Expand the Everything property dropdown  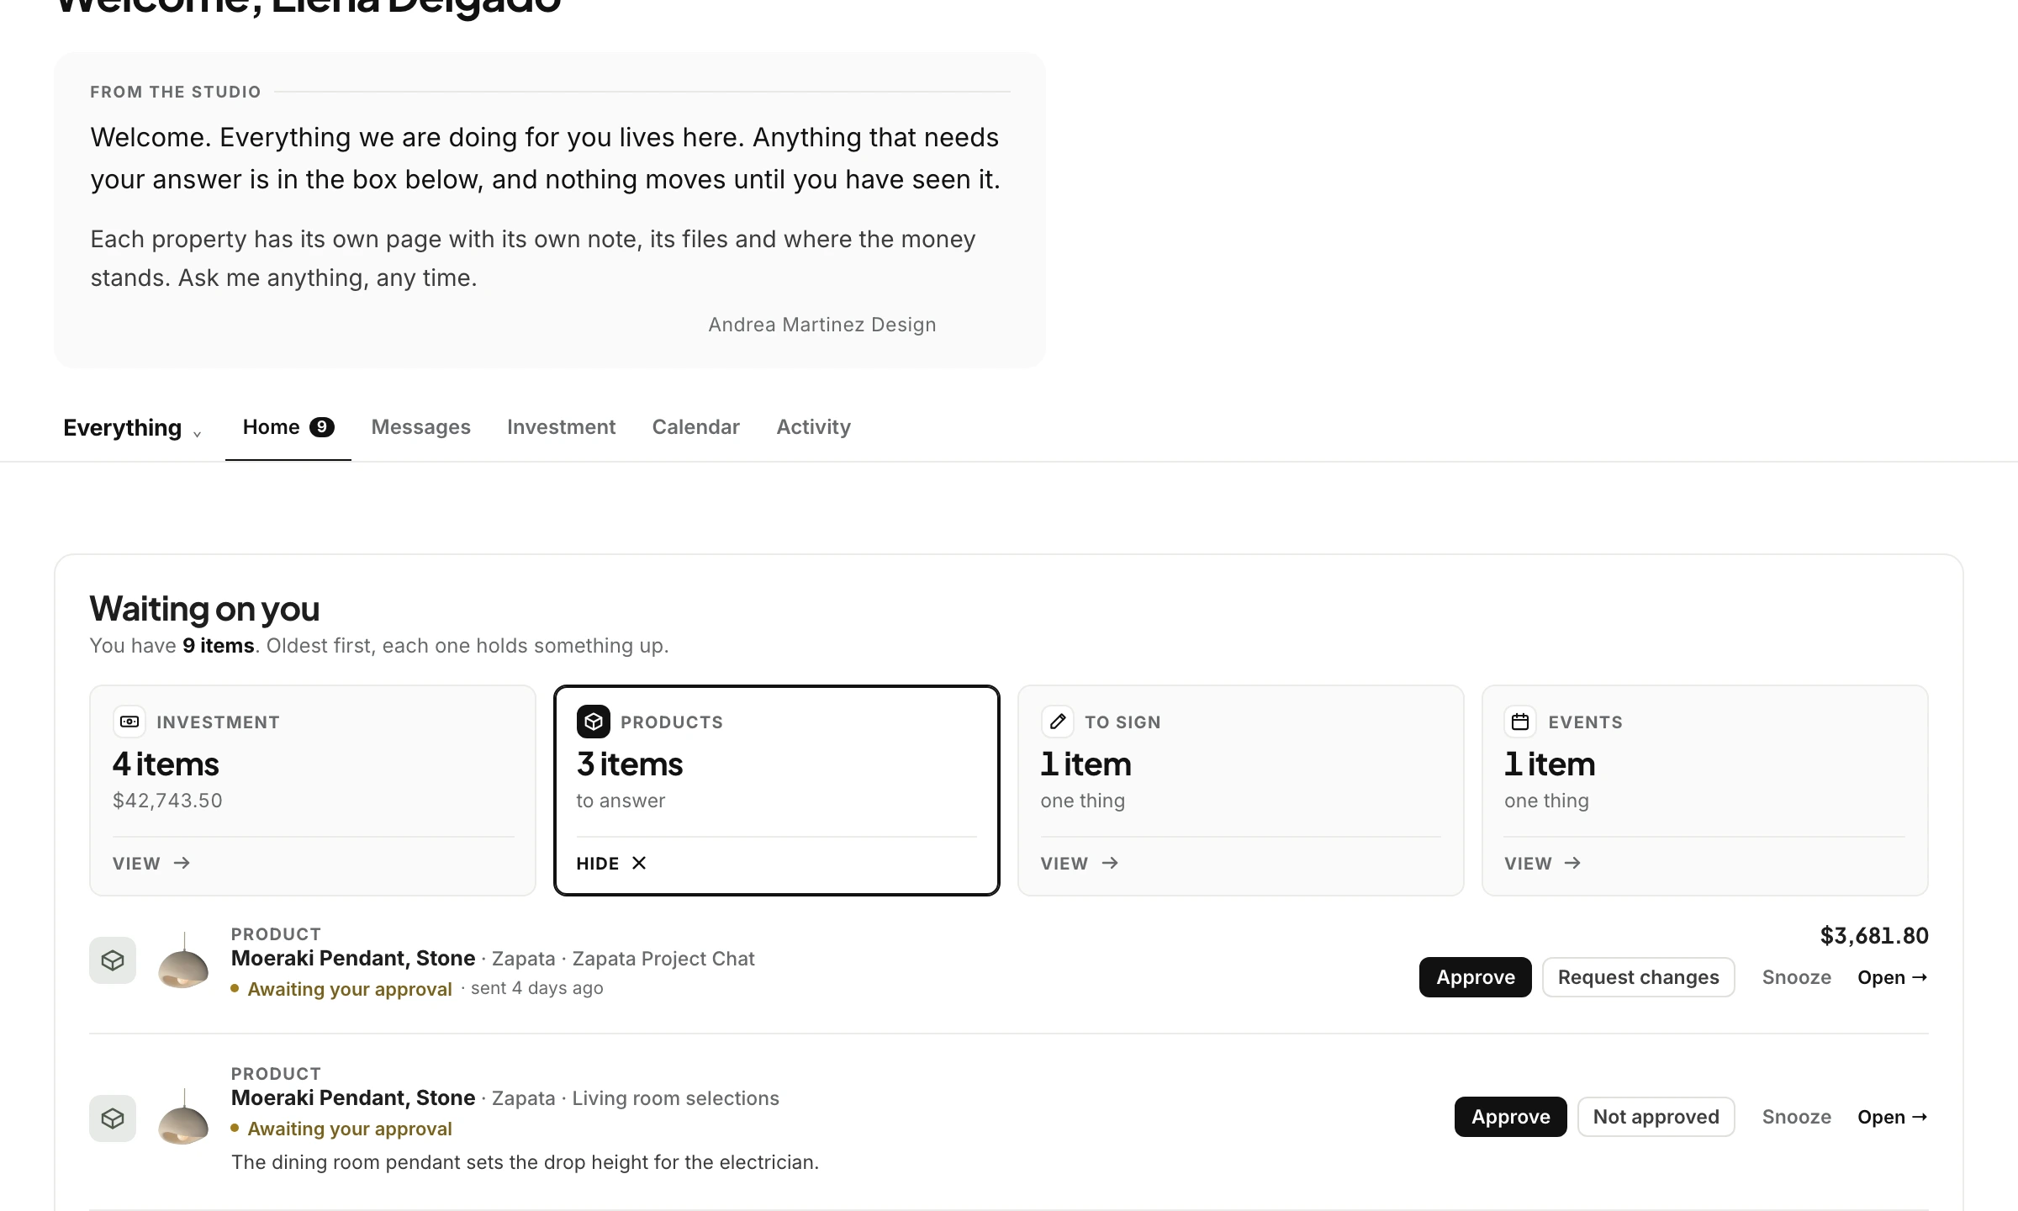tap(132, 428)
